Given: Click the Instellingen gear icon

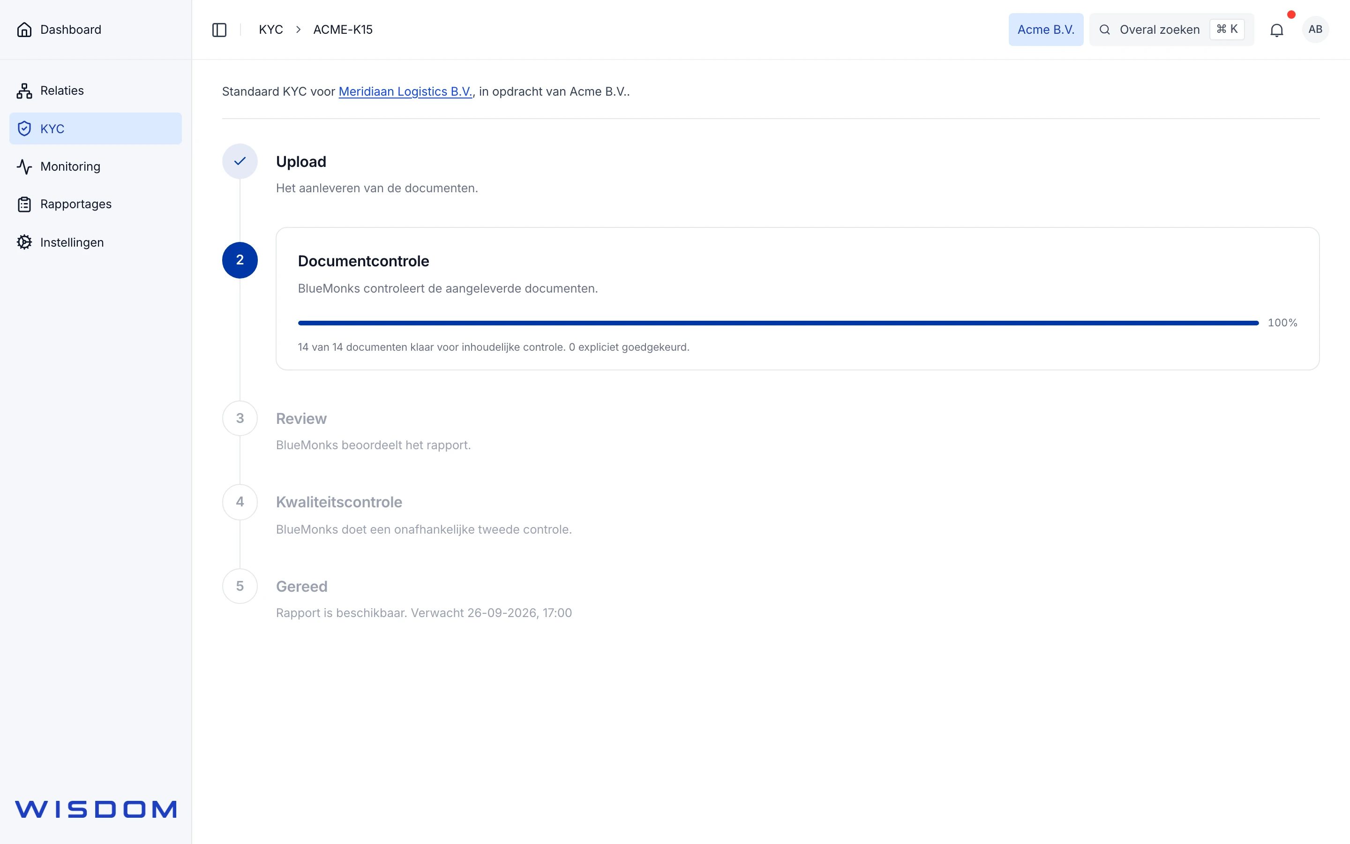Looking at the screenshot, I should 24,242.
